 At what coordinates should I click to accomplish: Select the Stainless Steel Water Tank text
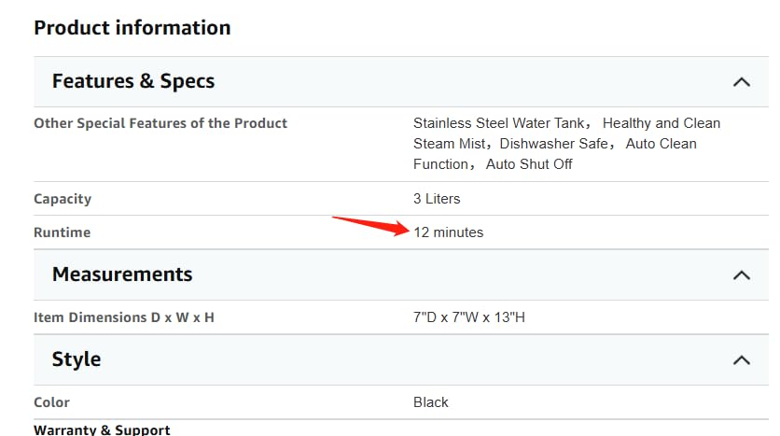click(500, 123)
